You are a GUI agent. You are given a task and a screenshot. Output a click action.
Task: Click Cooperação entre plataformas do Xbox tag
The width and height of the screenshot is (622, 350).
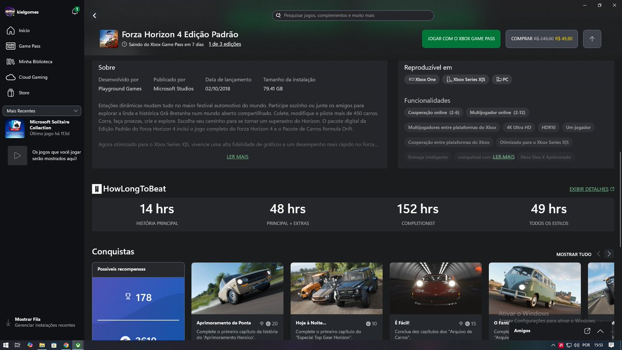(x=449, y=142)
